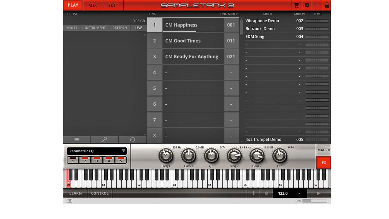Select song 'CM Ready For Anything'
This screenshot has height=219, width=389.
193,57
